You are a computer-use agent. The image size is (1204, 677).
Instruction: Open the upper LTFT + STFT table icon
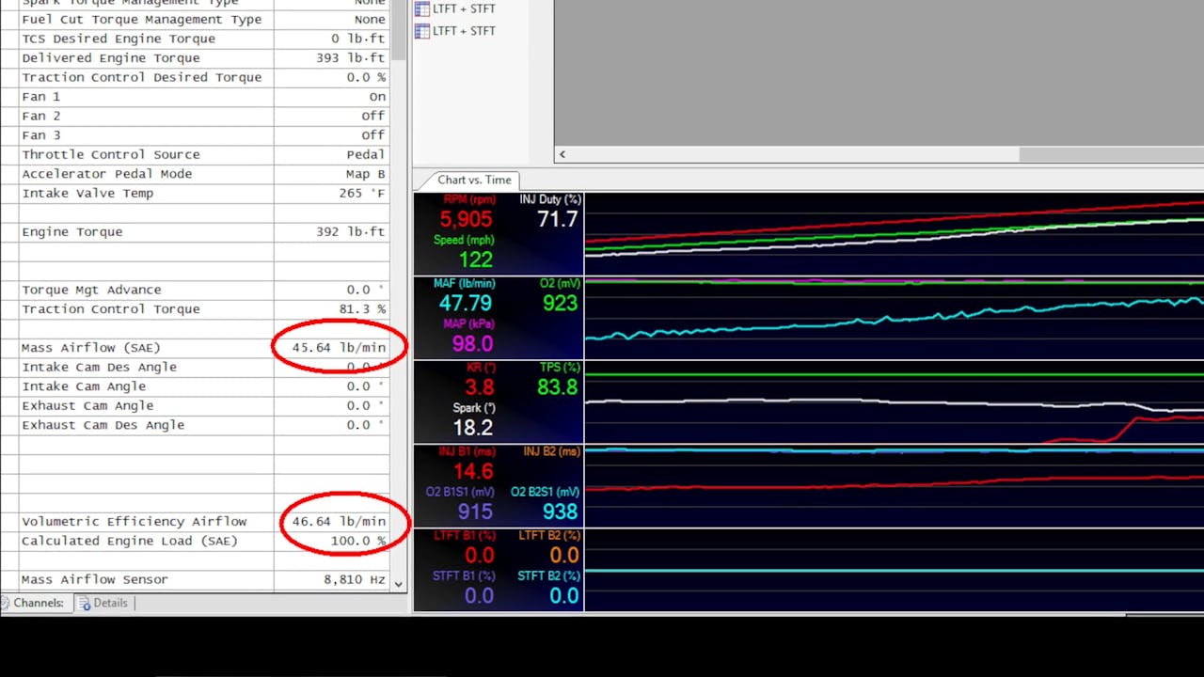422,8
